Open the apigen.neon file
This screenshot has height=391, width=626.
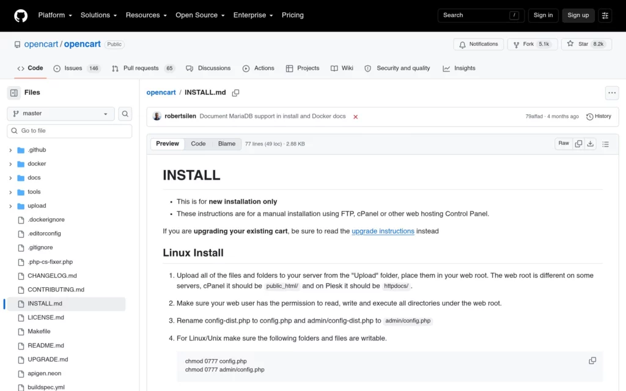(44, 373)
